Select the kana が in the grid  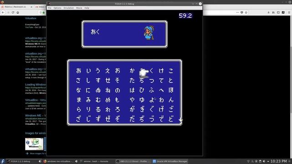(132, 109)
